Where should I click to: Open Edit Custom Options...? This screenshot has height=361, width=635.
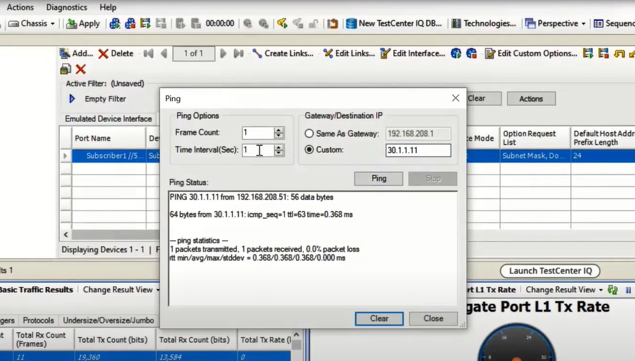tap(531, 53)
